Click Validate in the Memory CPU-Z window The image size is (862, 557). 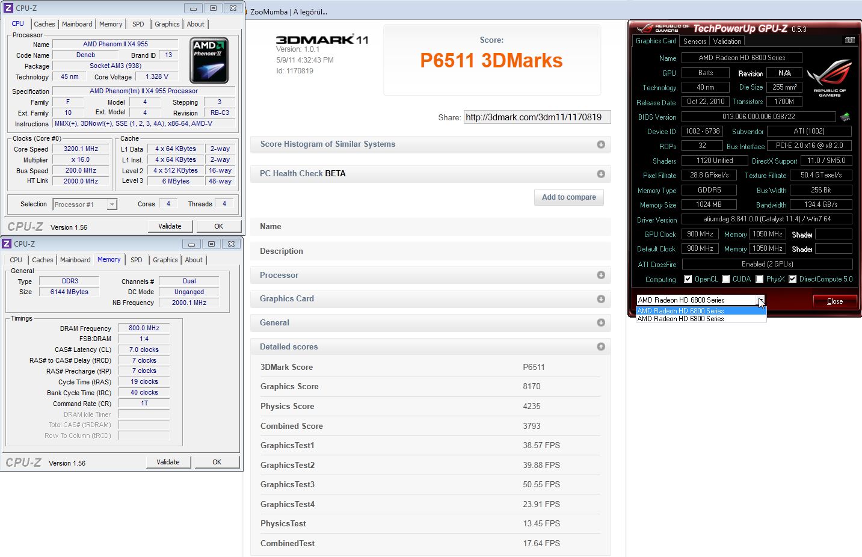tap(168, 462)
